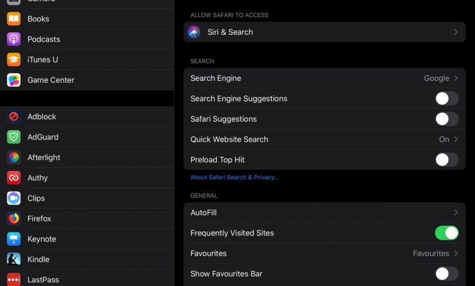This screenshot has height=286, width=475.
Task: Open the Podcasts app icon
Action: (x=13, y=39)
